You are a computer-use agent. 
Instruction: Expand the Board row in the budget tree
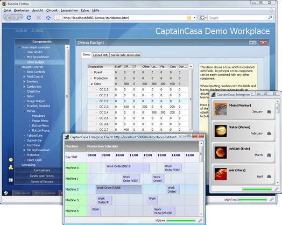(91, 72)
